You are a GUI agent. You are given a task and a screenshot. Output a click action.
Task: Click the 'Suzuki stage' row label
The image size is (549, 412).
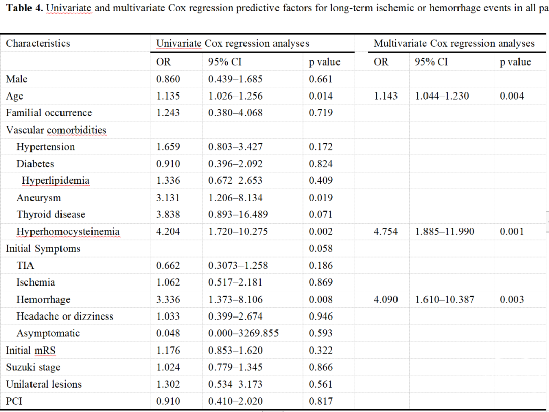tap(33, 367)
